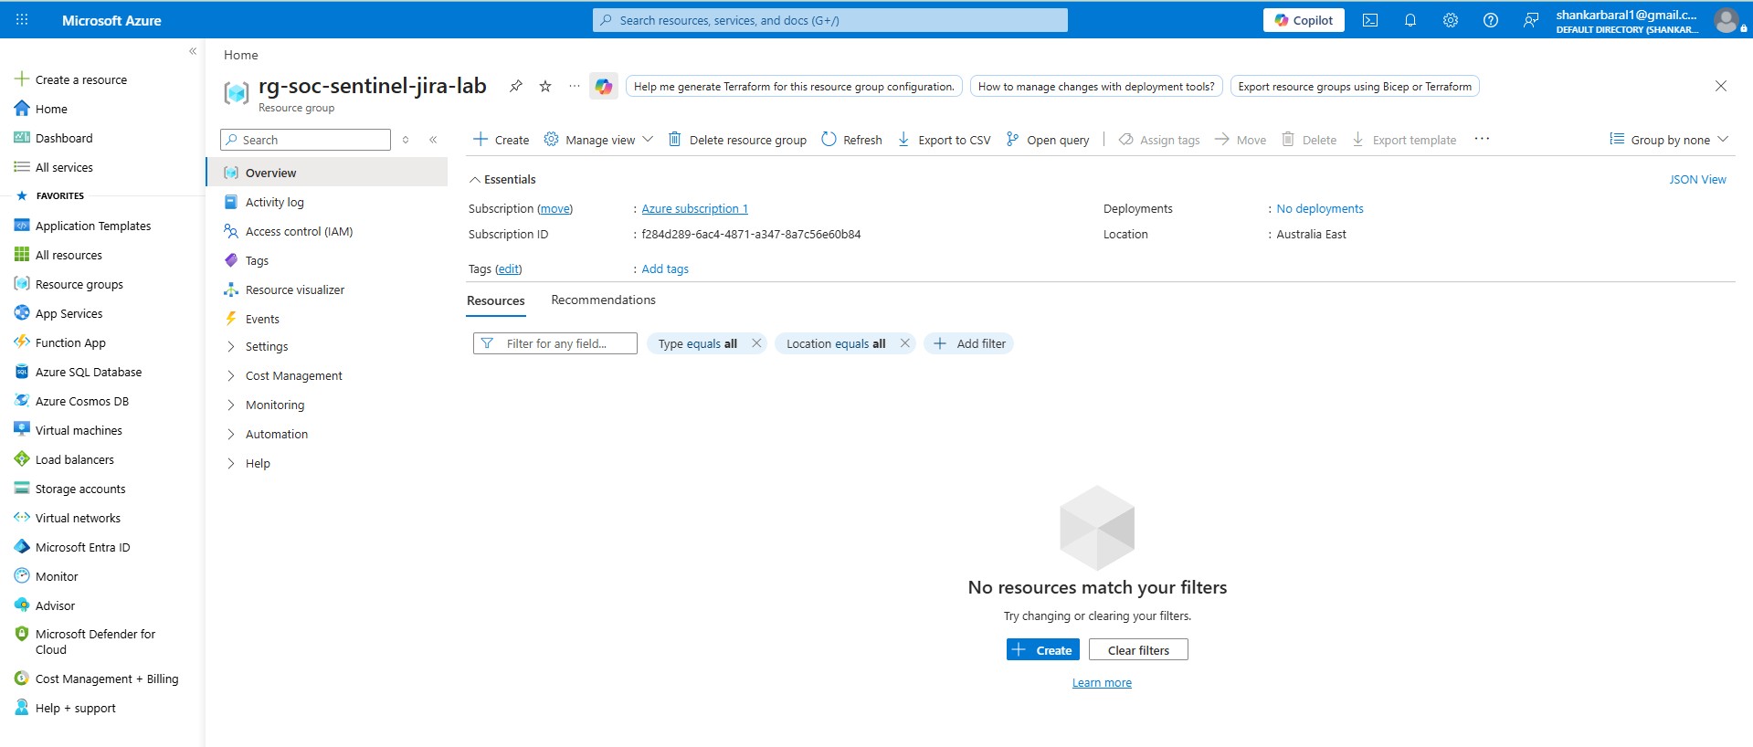Go to Home in the sidebar
Image resolution: width=1753 pixels, height=747 pixels.
coord(41,109)
